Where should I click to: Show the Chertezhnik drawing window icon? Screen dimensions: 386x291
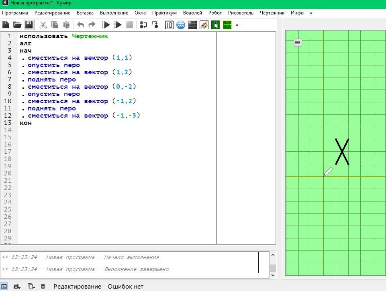tap(227, 25)
